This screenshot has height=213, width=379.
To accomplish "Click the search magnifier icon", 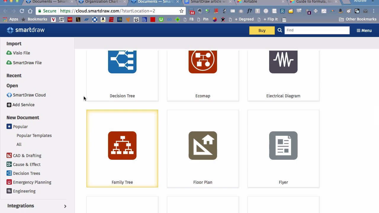I will pyautogui.click(x=280, y=30).
